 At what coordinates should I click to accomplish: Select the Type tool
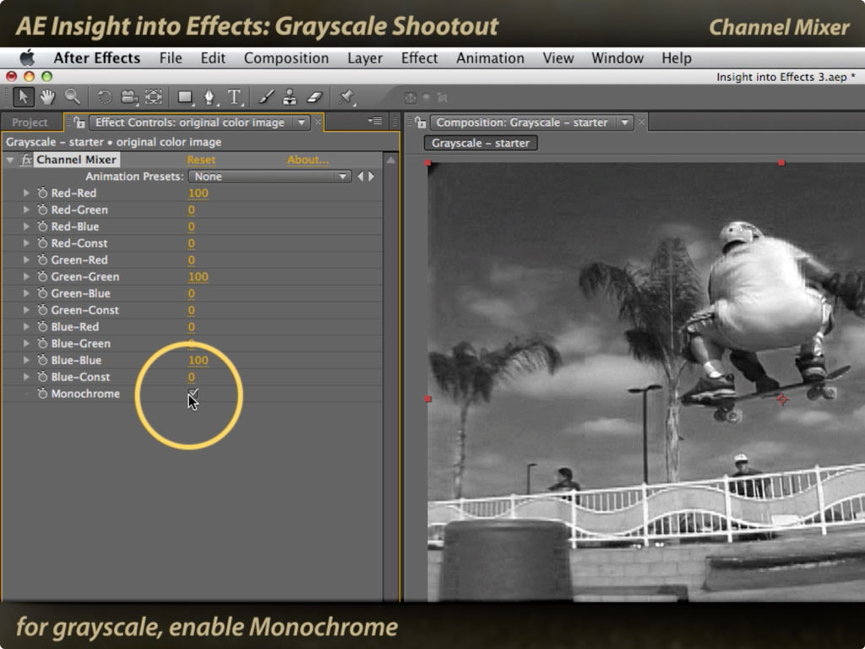pyautogui.click(x=235, y=97)
